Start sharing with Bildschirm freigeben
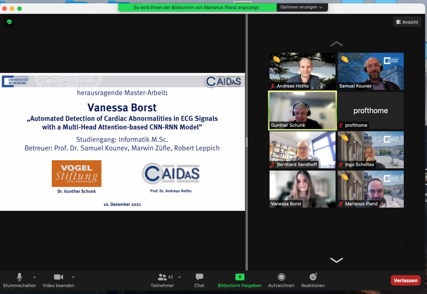 click(x=240, y=280)
